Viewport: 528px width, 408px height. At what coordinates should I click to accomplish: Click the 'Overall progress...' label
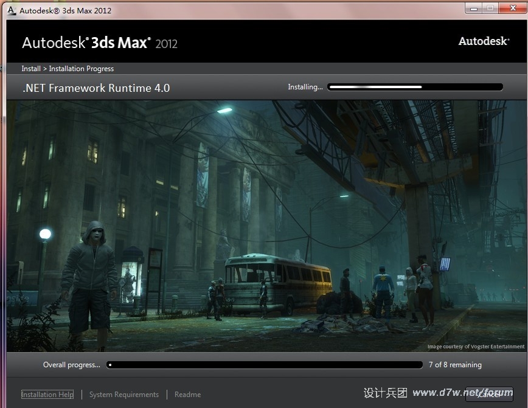[x=71, y=365]
